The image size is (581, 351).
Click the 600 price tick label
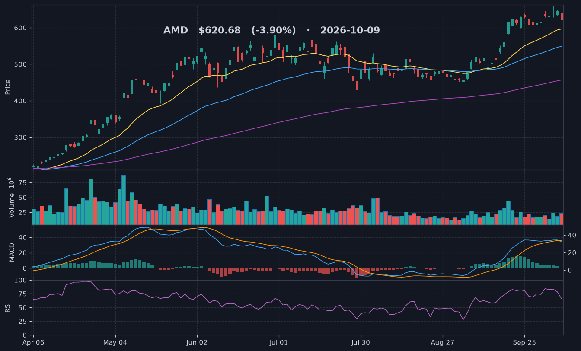(x=21, y=28)
